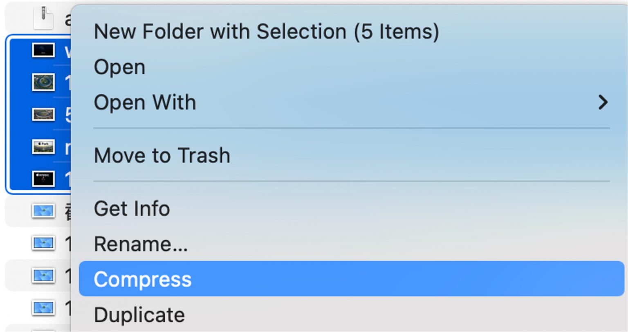Choose Move to Trash
Viewport: 628px width, 332px height.
(x=162, y=155)
